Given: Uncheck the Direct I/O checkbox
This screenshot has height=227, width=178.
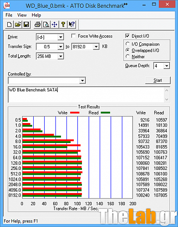Looking at the screenshot, I should coord(127,36).
